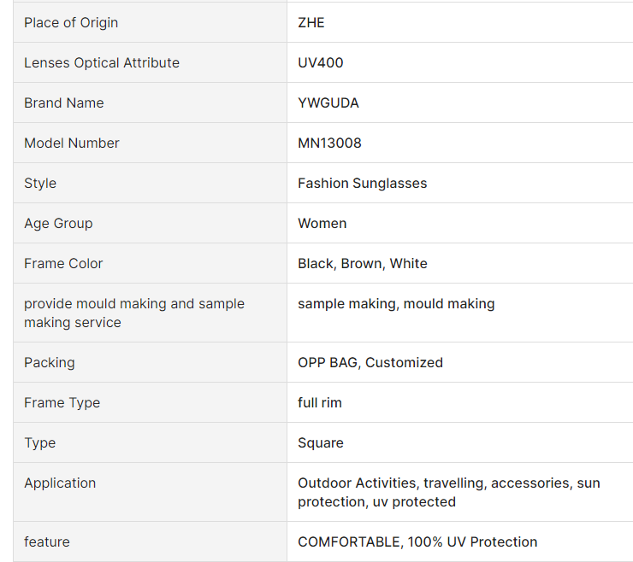Select the "OPP BAG, Customized" value

coord(370,362)
